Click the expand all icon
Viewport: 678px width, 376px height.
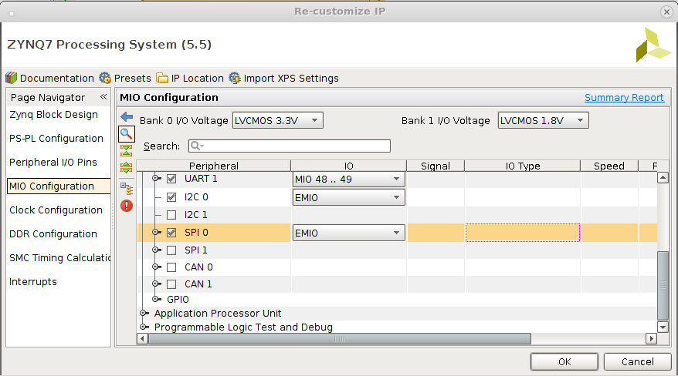[127, 167]
